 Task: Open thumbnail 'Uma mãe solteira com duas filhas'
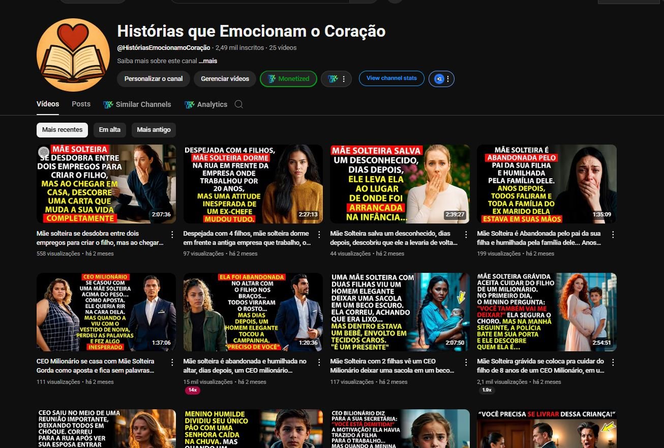[x=400, y=312]
